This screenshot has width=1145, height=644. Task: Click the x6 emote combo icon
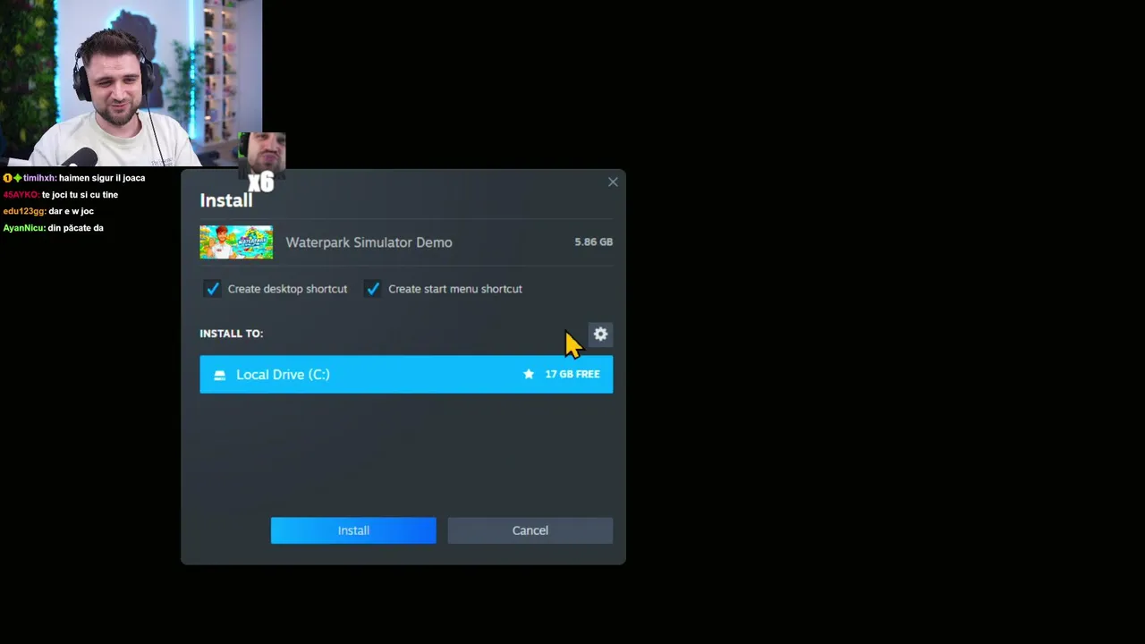coord(262,163)
